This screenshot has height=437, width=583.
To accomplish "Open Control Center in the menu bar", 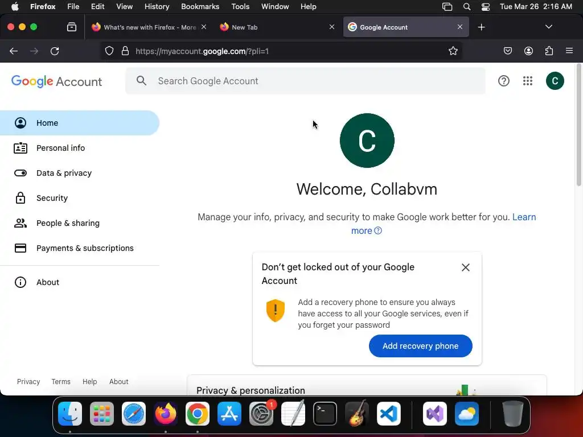I will [x=485, y=6].
